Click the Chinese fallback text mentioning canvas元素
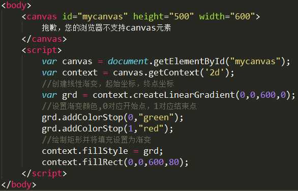The height and width of the screenshot is (191, 298). [x=106, y=28]
